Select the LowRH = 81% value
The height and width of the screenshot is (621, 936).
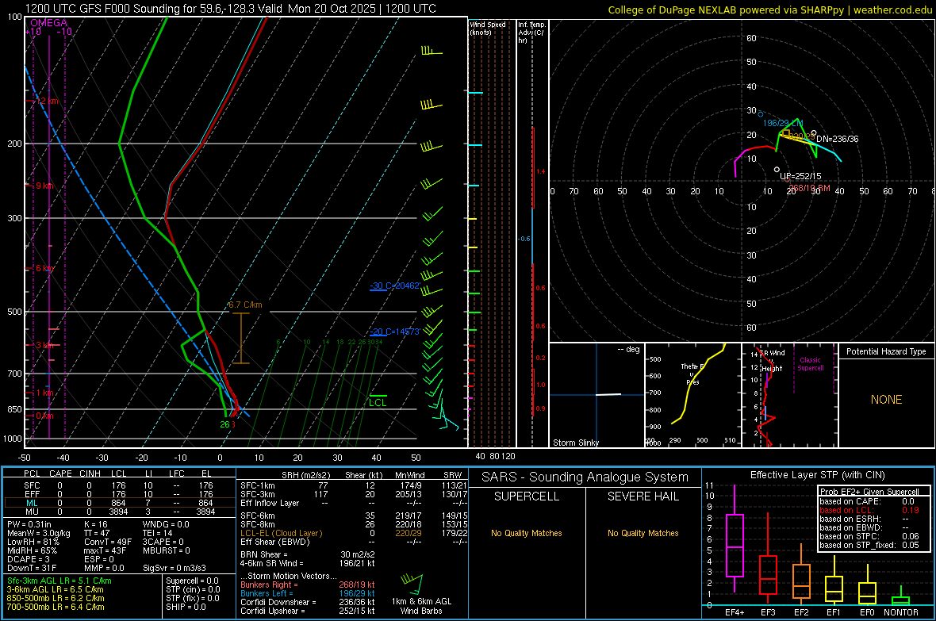pos(33,542)
